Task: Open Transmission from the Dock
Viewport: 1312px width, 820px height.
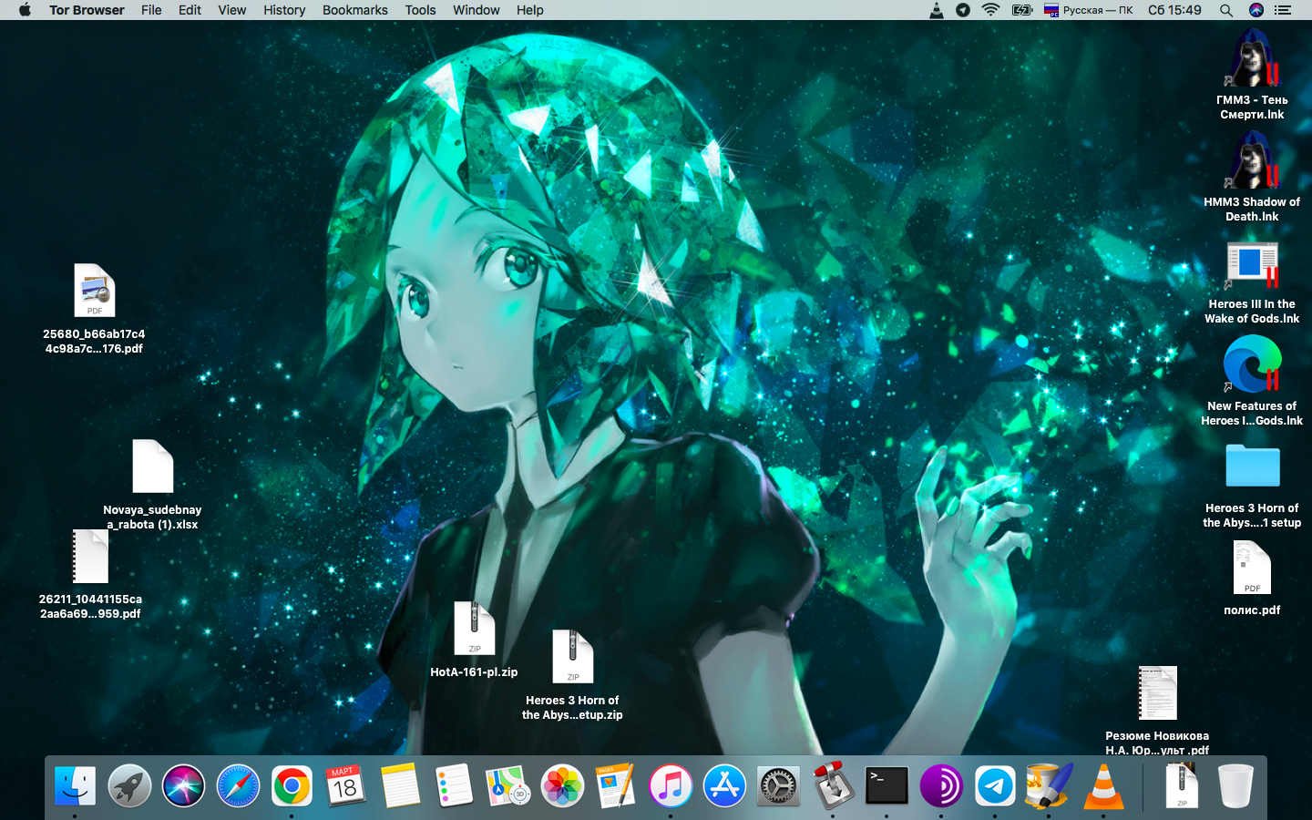Action: coord(833,785)
